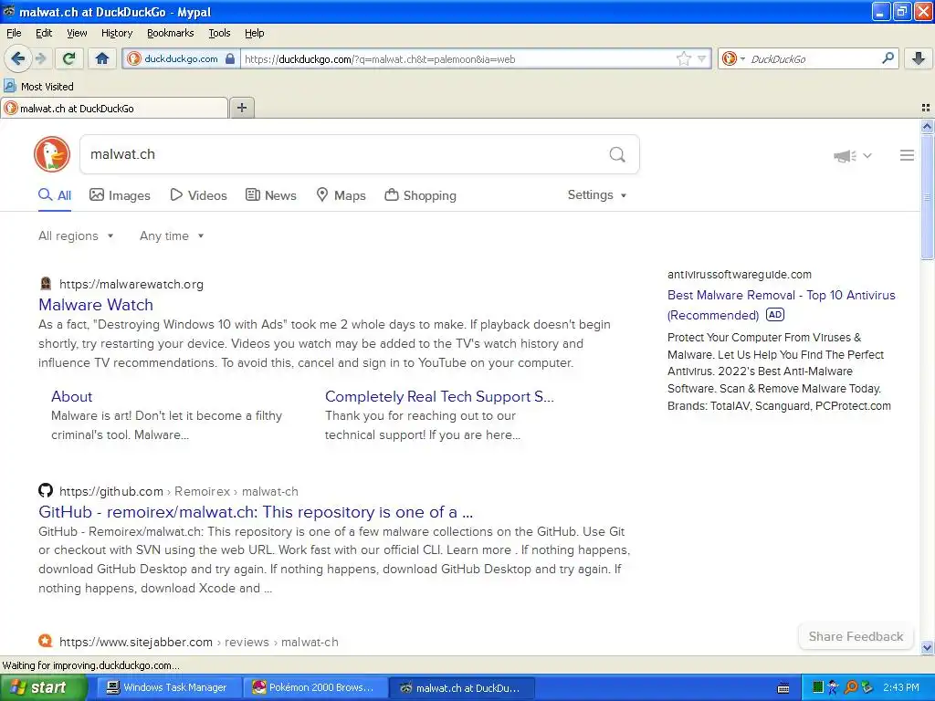Image resolution: width=935 pixels, height=701 pixels.
Task: Click the vertical scrollbar thumb
Action: click(927, 197)
